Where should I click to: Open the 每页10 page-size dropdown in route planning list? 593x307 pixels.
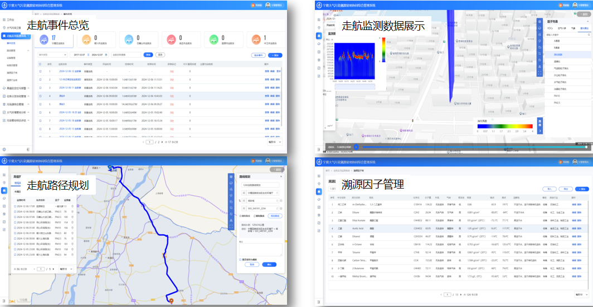click(66, 269)
